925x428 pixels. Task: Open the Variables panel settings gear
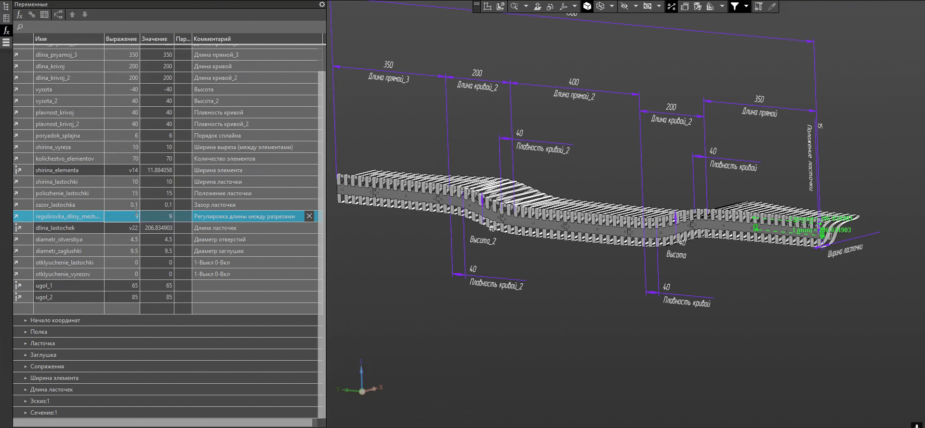point(322,4)
